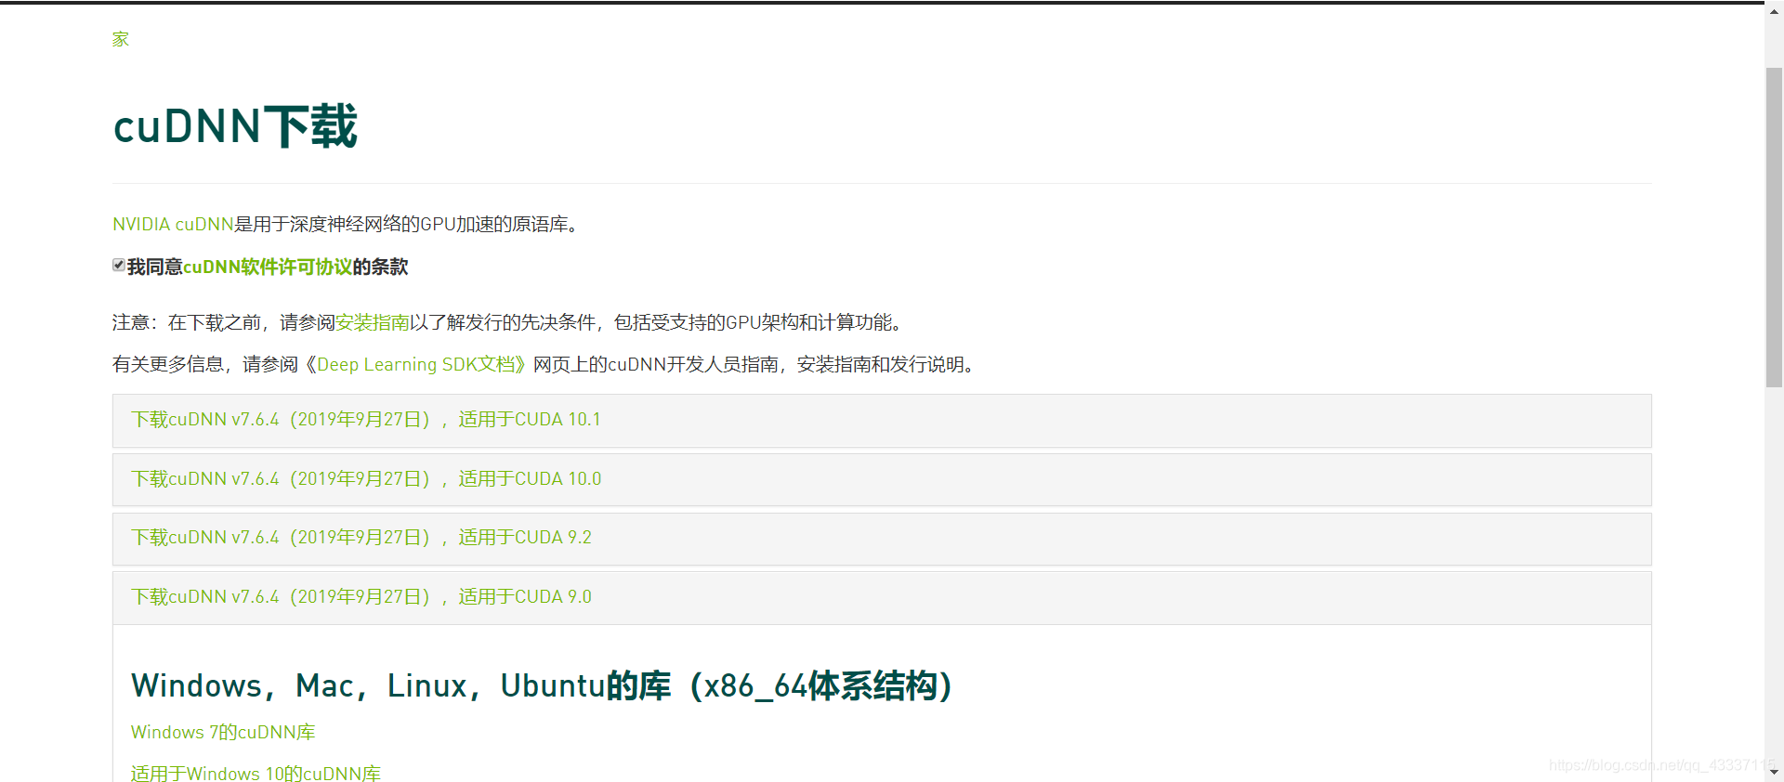Screen dimensions: 1784x782
Task: Click the scrollbar down arrow
Action: click(x=1774, y=772)
